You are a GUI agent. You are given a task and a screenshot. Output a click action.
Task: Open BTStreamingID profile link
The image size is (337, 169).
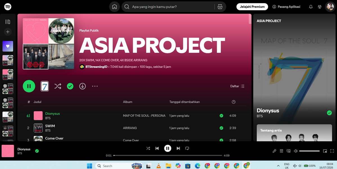point(96,67)
